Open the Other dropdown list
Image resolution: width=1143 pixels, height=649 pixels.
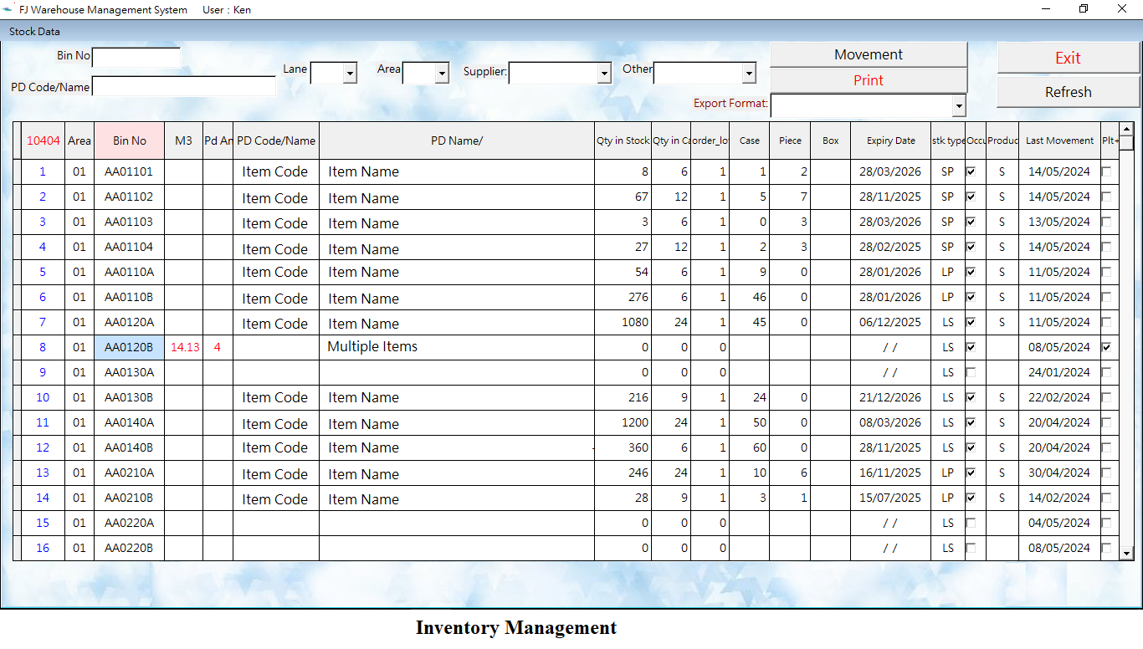[x=749, y=74]
